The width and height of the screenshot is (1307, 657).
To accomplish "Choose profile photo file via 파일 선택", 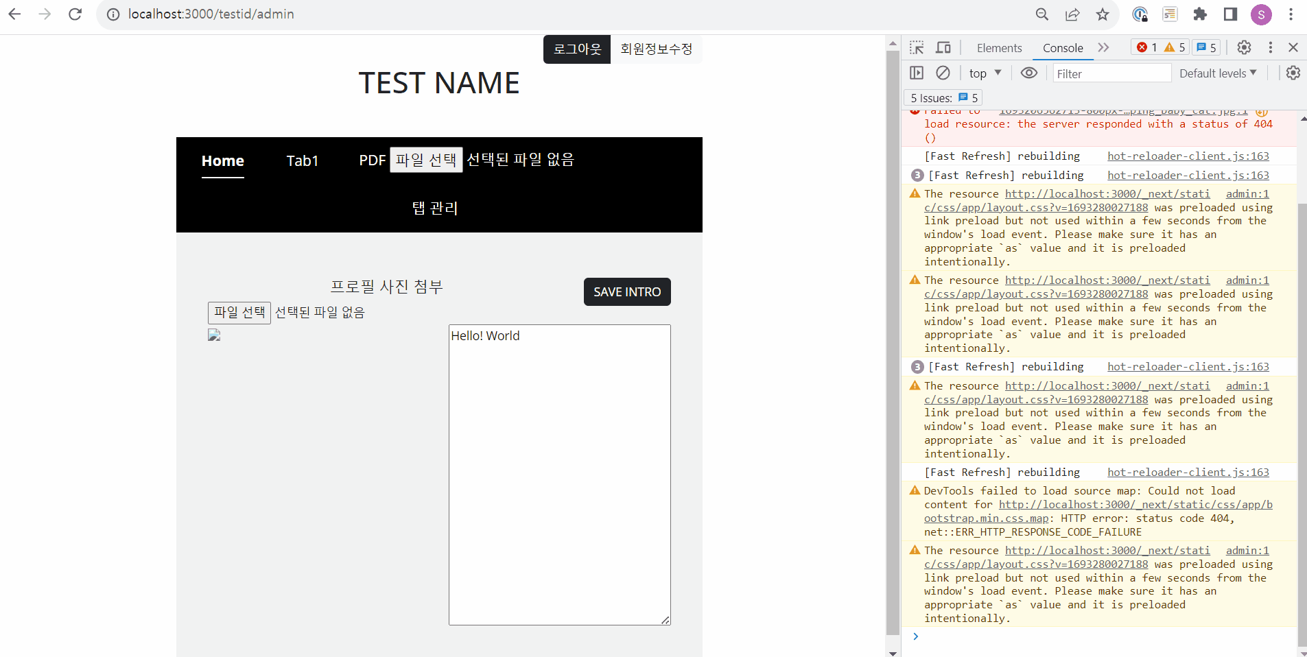I will click(239, 313).
